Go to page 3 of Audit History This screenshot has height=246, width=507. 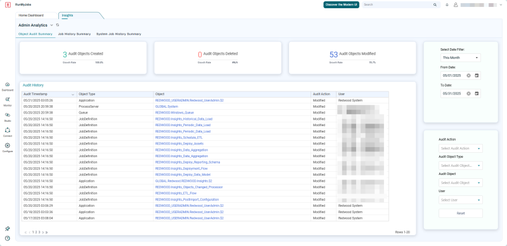39,232
